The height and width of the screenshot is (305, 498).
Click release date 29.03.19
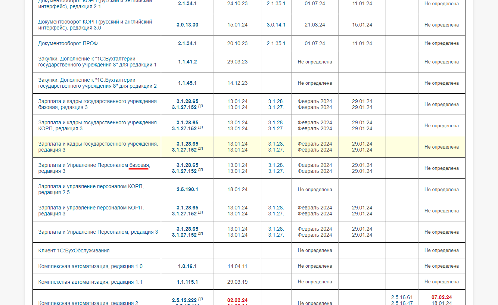pyautogui.click(x=237, y=282)
